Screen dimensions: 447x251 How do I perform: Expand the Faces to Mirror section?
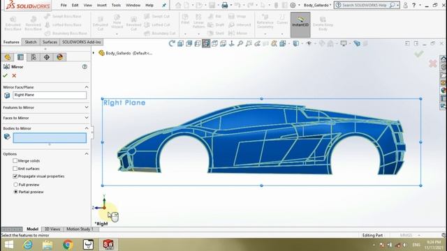coord(87,118)
